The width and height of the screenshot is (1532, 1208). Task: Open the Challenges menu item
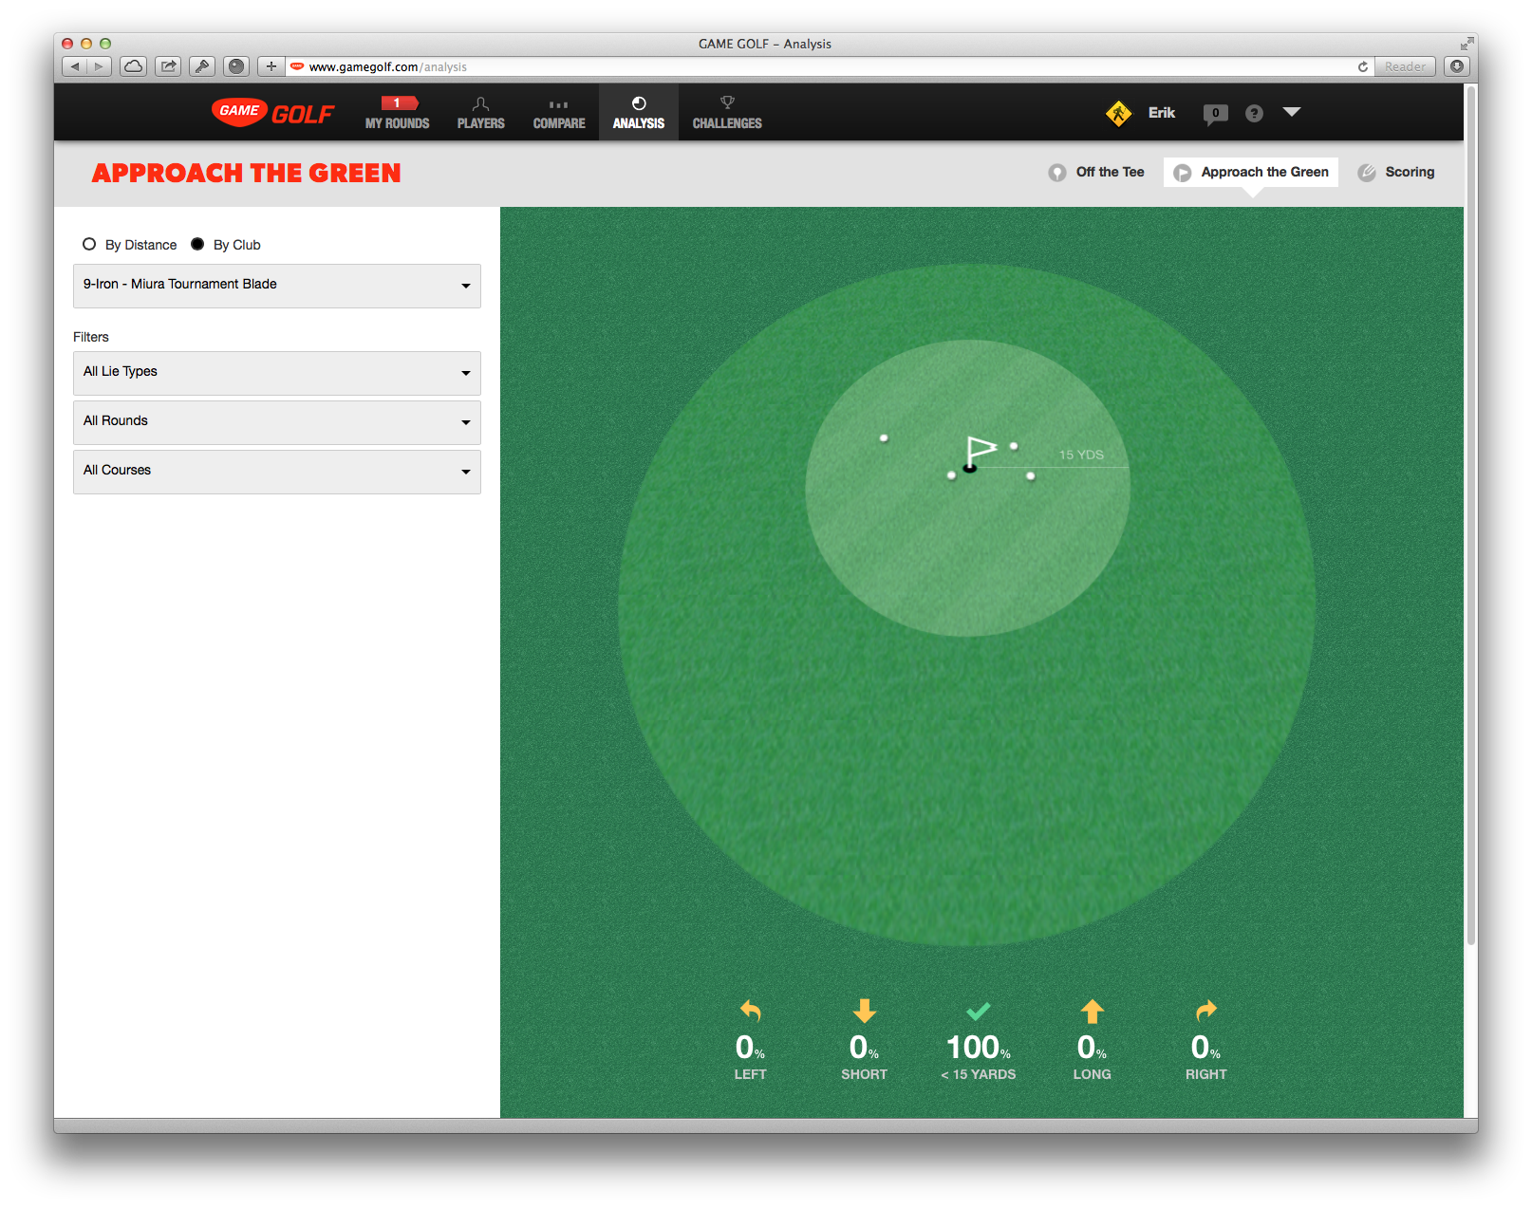(727, 113)
